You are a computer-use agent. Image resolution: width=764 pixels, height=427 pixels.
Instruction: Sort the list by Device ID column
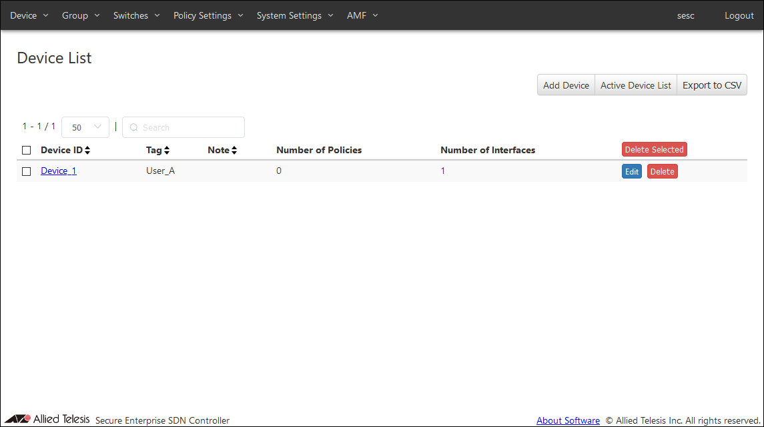pyautogui.click(x=87, y=151)
